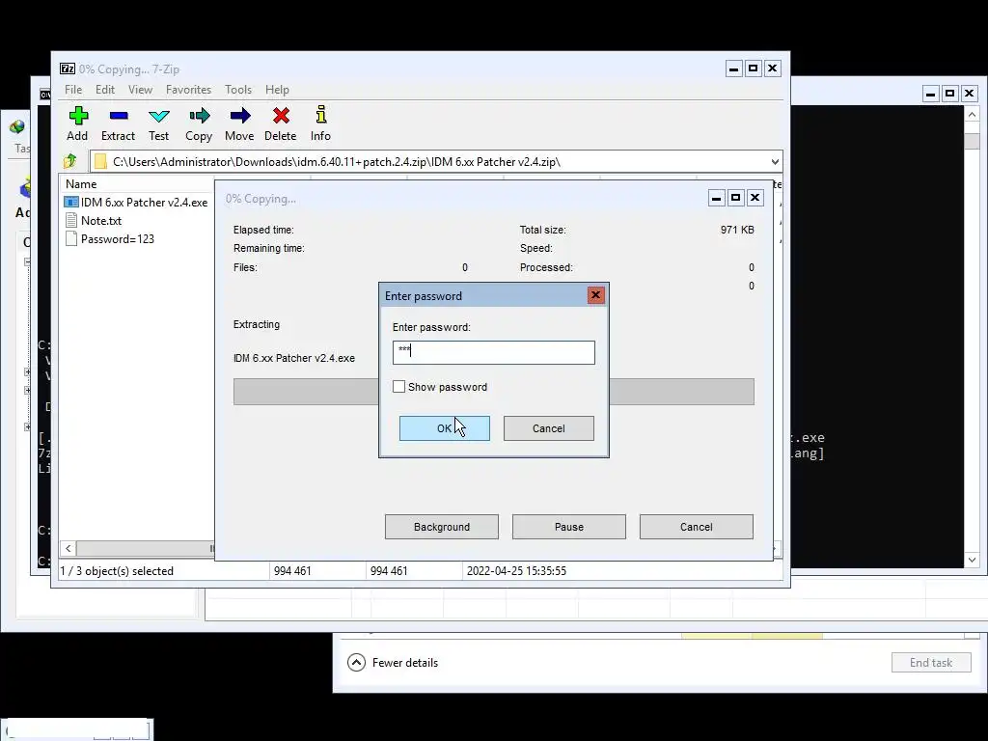988x741 pixels.
Task: Collapse with the Fewer details chevron
Action: [x=356, y=662]
